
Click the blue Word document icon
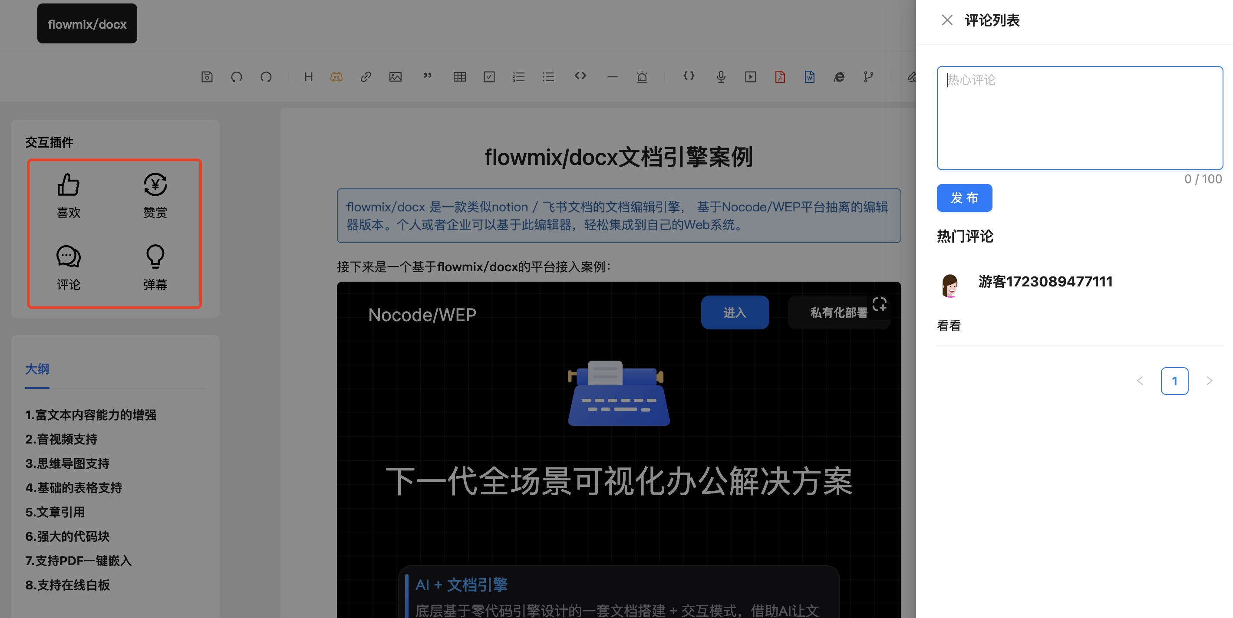(809, 76)
